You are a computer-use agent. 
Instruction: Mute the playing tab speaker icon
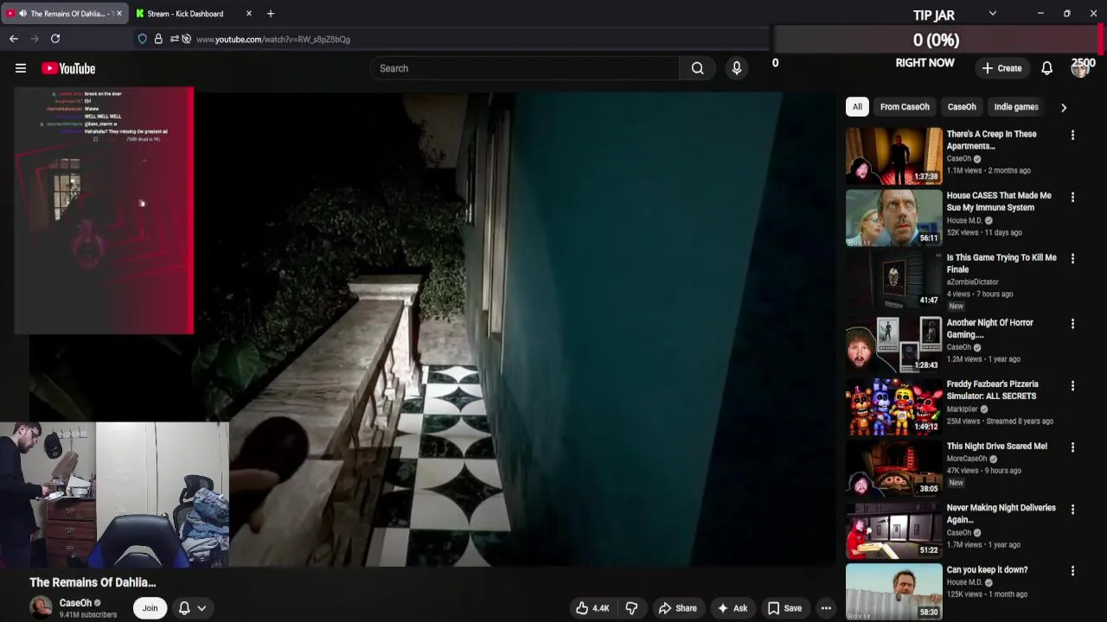(x=22, y=14)
